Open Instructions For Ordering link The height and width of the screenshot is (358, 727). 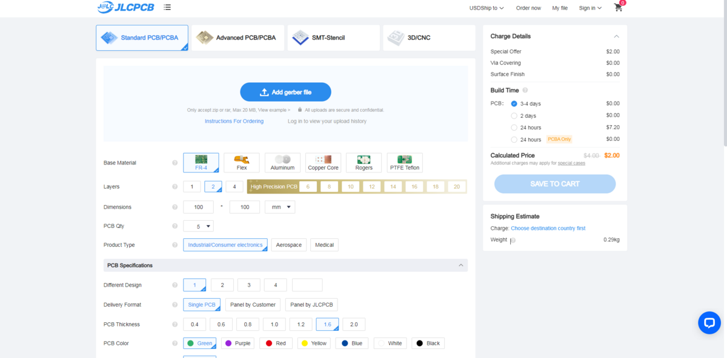tap(234, 121)
